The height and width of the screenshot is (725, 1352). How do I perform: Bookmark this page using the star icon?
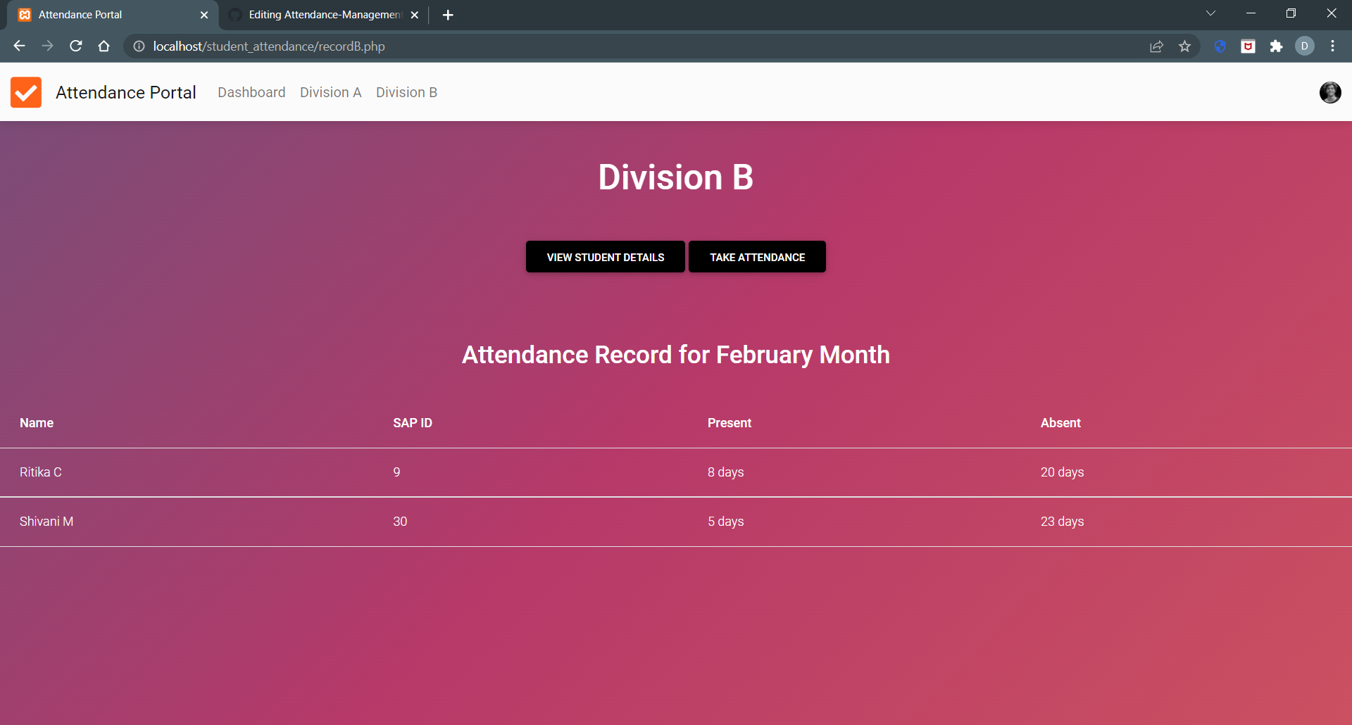pos(1185,46)
